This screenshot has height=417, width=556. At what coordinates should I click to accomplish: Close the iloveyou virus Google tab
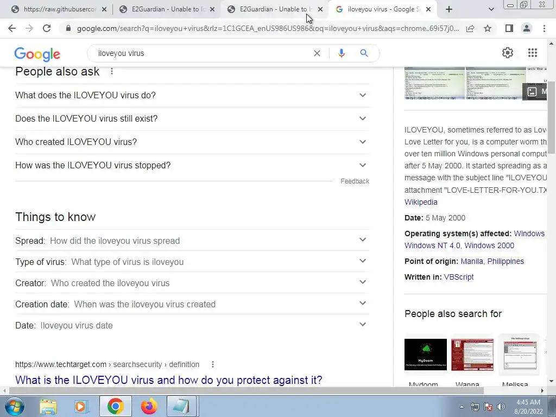click(428, 10)
